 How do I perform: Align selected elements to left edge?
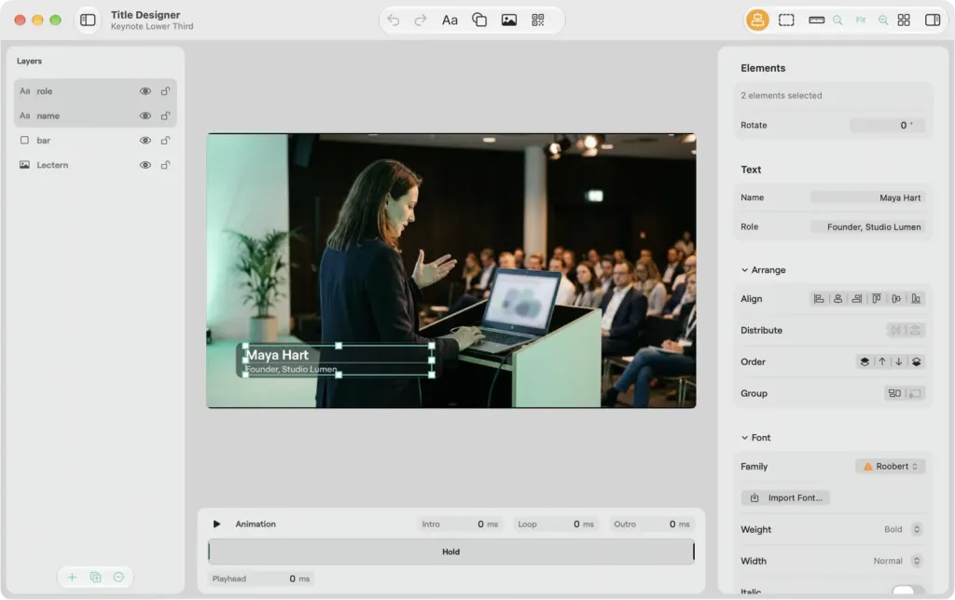(819, 299)
